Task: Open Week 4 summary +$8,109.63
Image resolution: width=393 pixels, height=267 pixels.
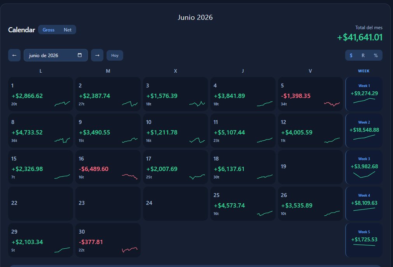Action: (x=364, y=204)
